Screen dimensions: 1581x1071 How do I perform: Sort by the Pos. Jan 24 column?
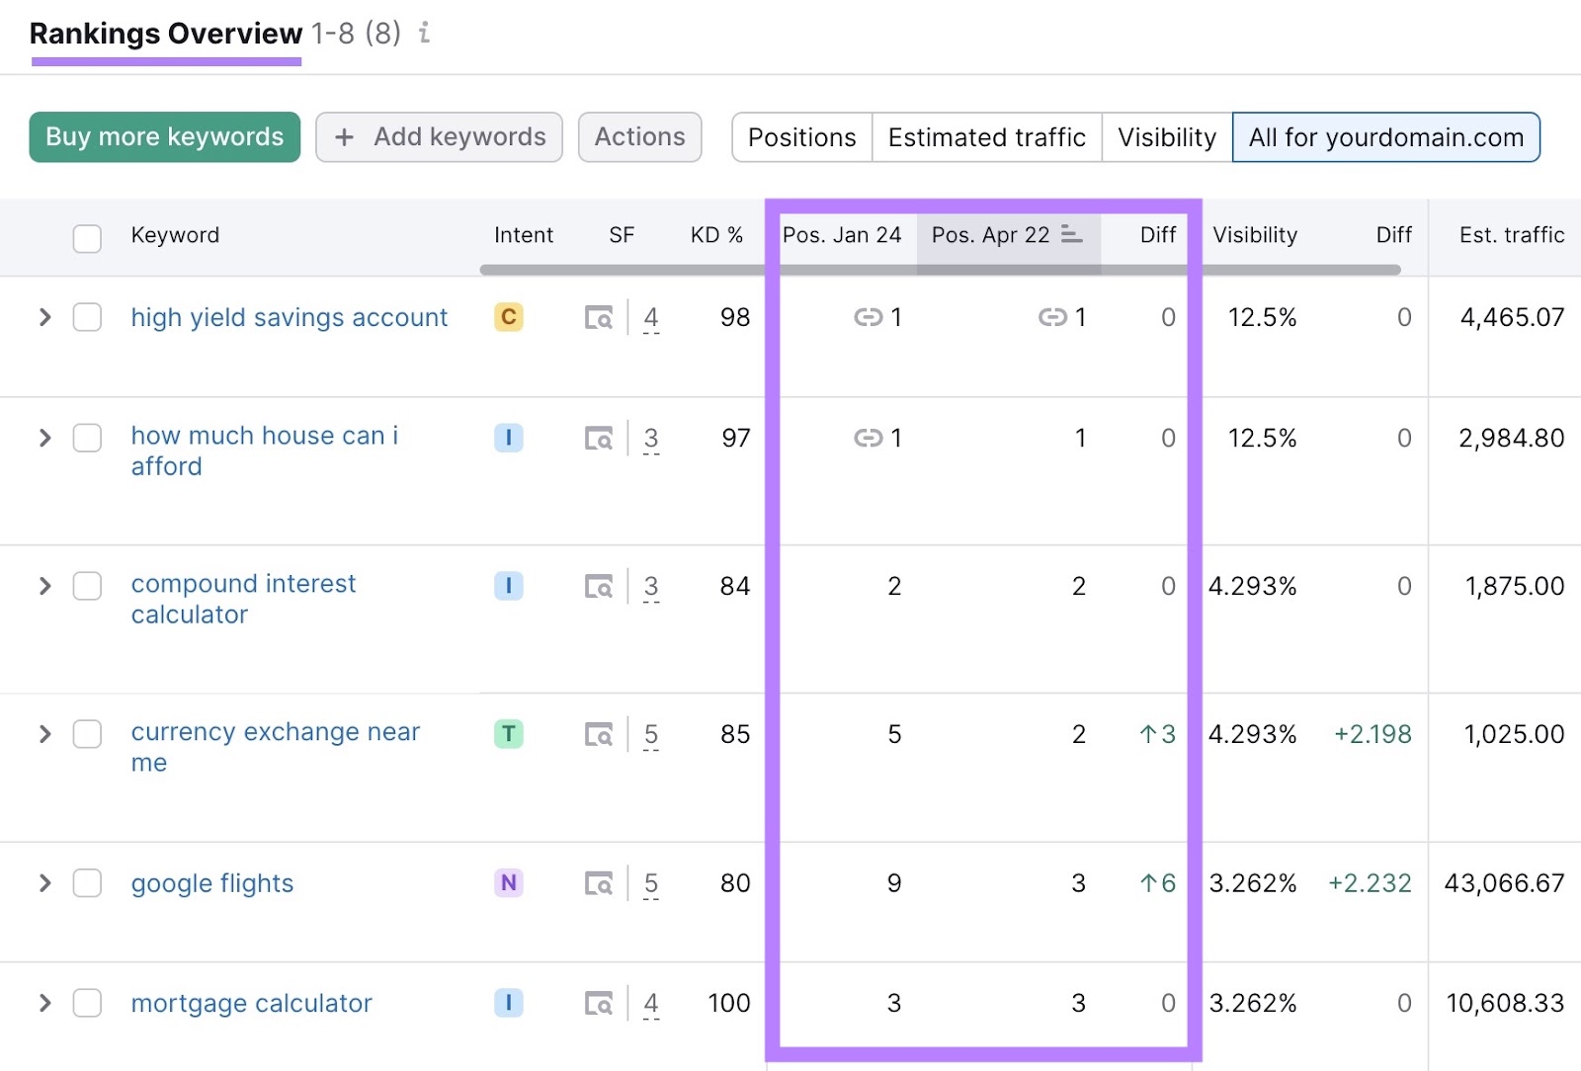842,235
